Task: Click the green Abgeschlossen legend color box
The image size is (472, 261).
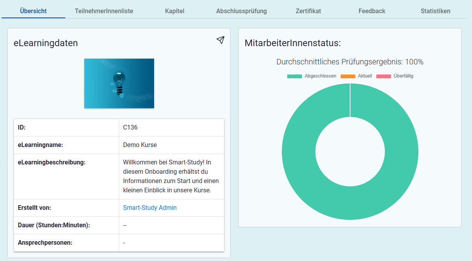Action: pos(294,76)
